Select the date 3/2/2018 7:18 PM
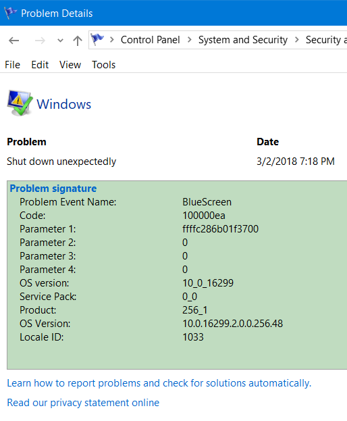This screenshot has height=421, width=347. 296,162
